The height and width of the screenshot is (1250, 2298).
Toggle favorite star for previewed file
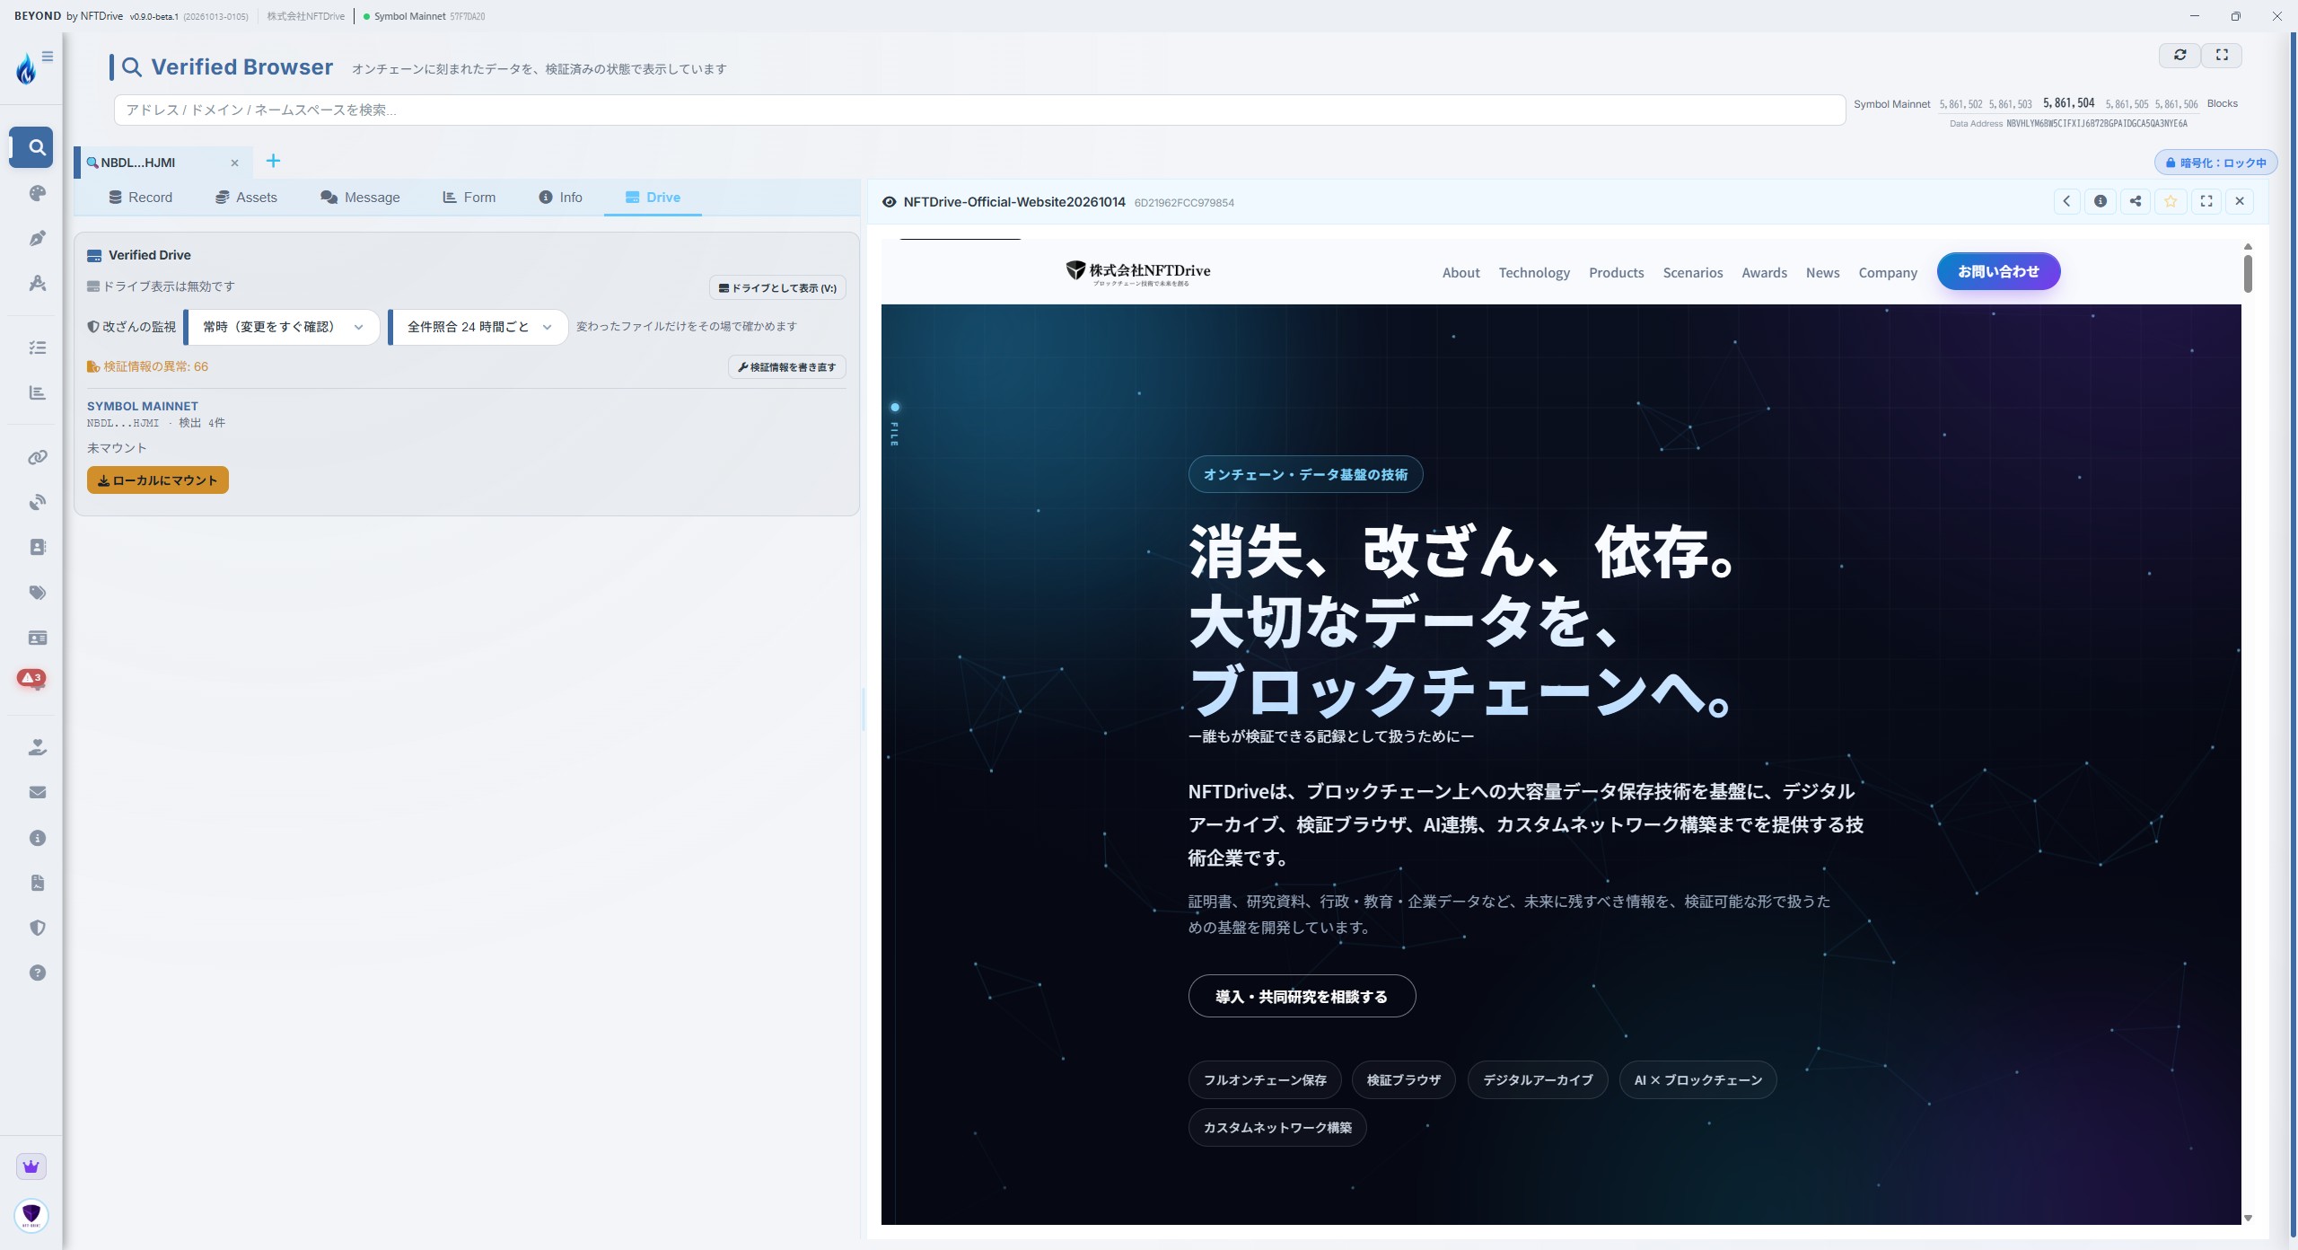[x=2171, y=201]
